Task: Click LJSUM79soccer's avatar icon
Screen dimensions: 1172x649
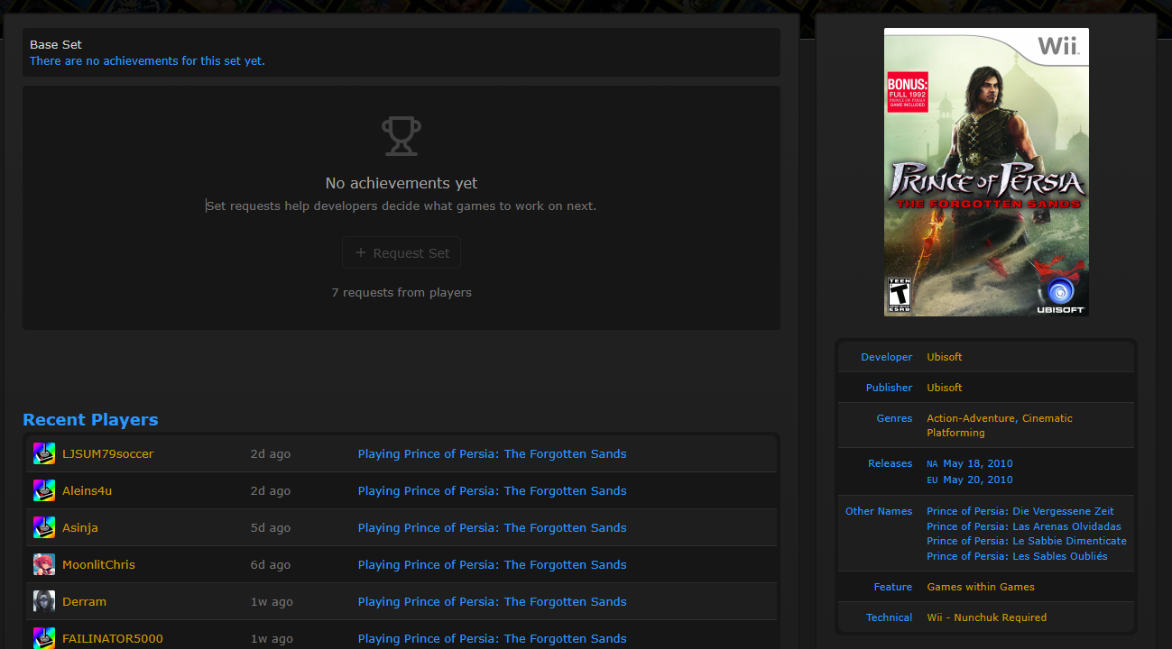Action: (44, 453)
